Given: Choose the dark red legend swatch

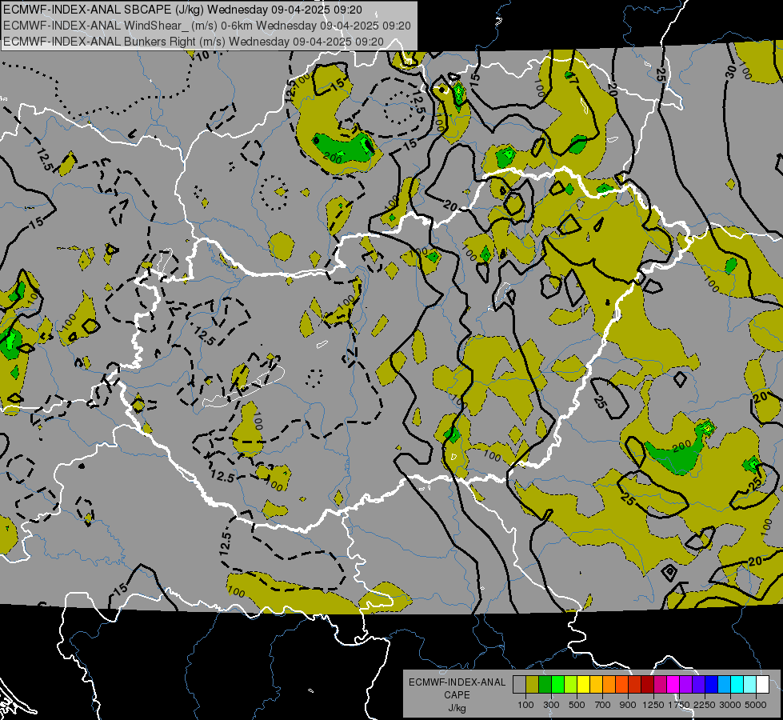Looking at the screenshot, I should pos(648,685).
